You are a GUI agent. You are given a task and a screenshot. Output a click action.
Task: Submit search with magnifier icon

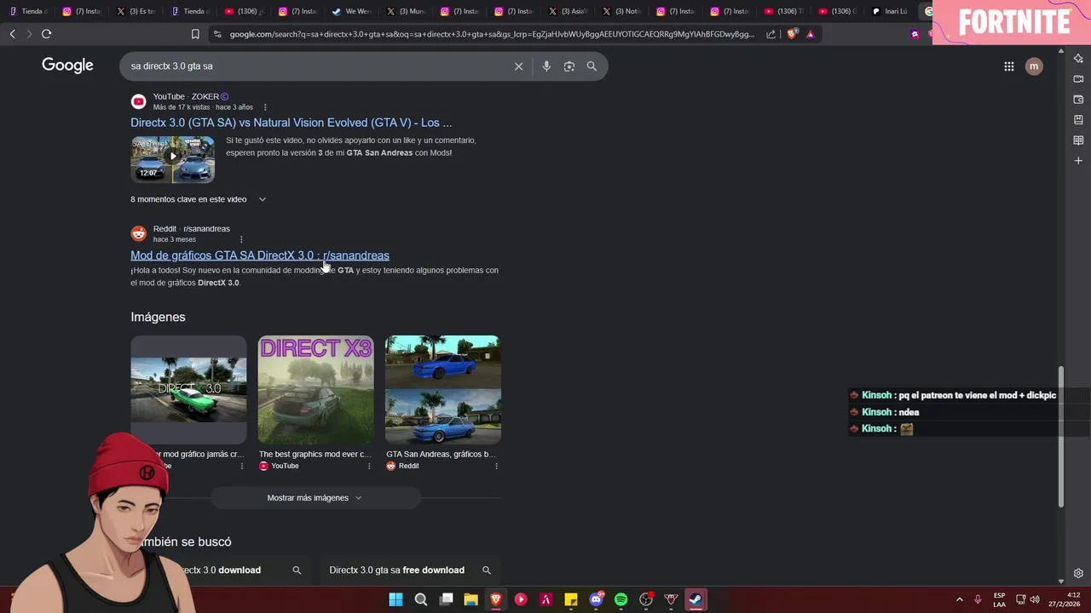[x=592, y=66]
